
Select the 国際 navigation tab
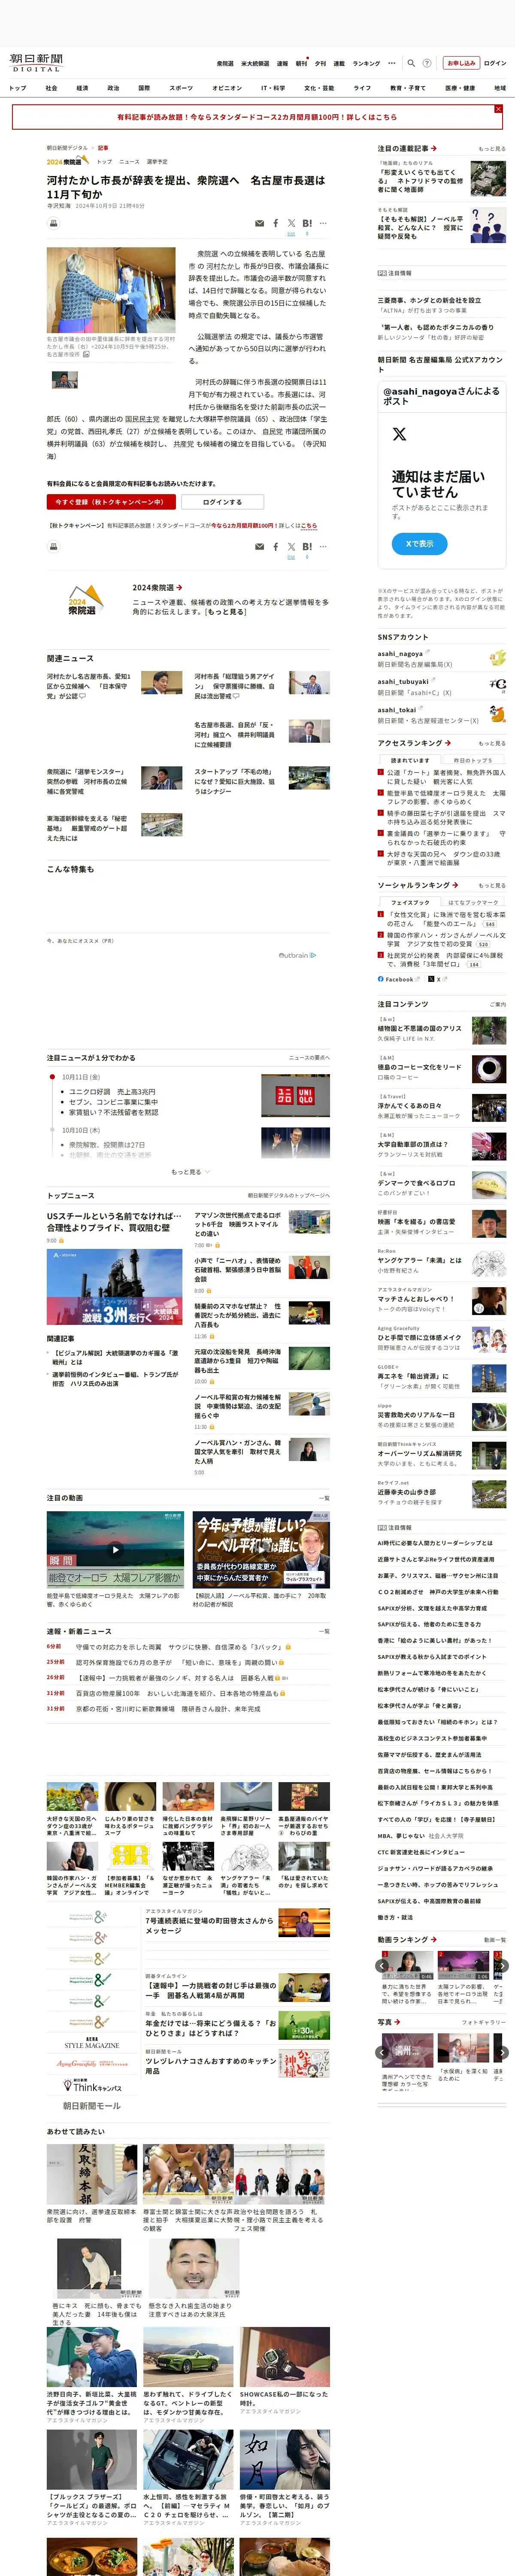[144, 88]
